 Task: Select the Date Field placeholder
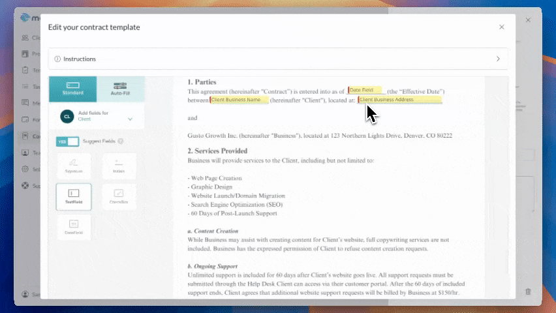pyautogui.click(x=365, y=90)
